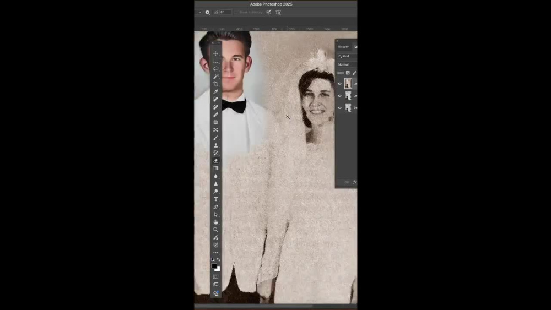The height and width of the screenshot is (310, 551).
Task: Select the History Brush tool
Action: (216, 153)
